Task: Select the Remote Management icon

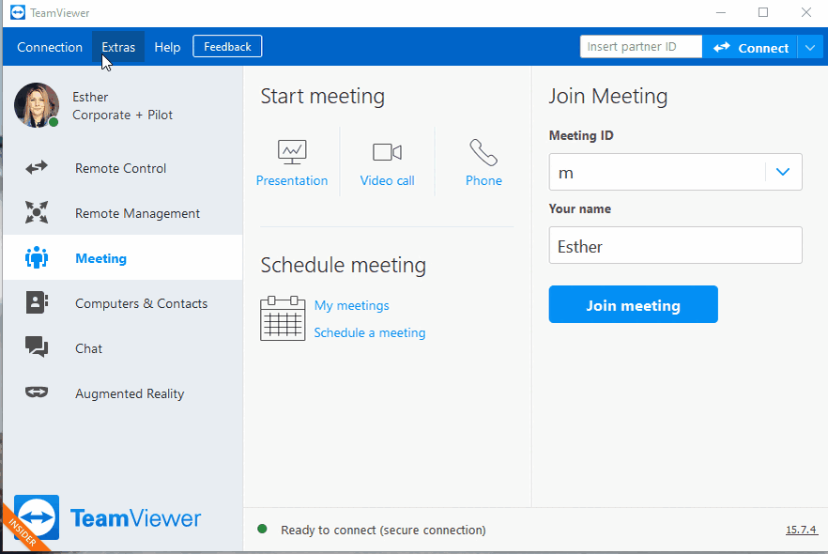Action: pyautogui.click(x=37, y=212)
